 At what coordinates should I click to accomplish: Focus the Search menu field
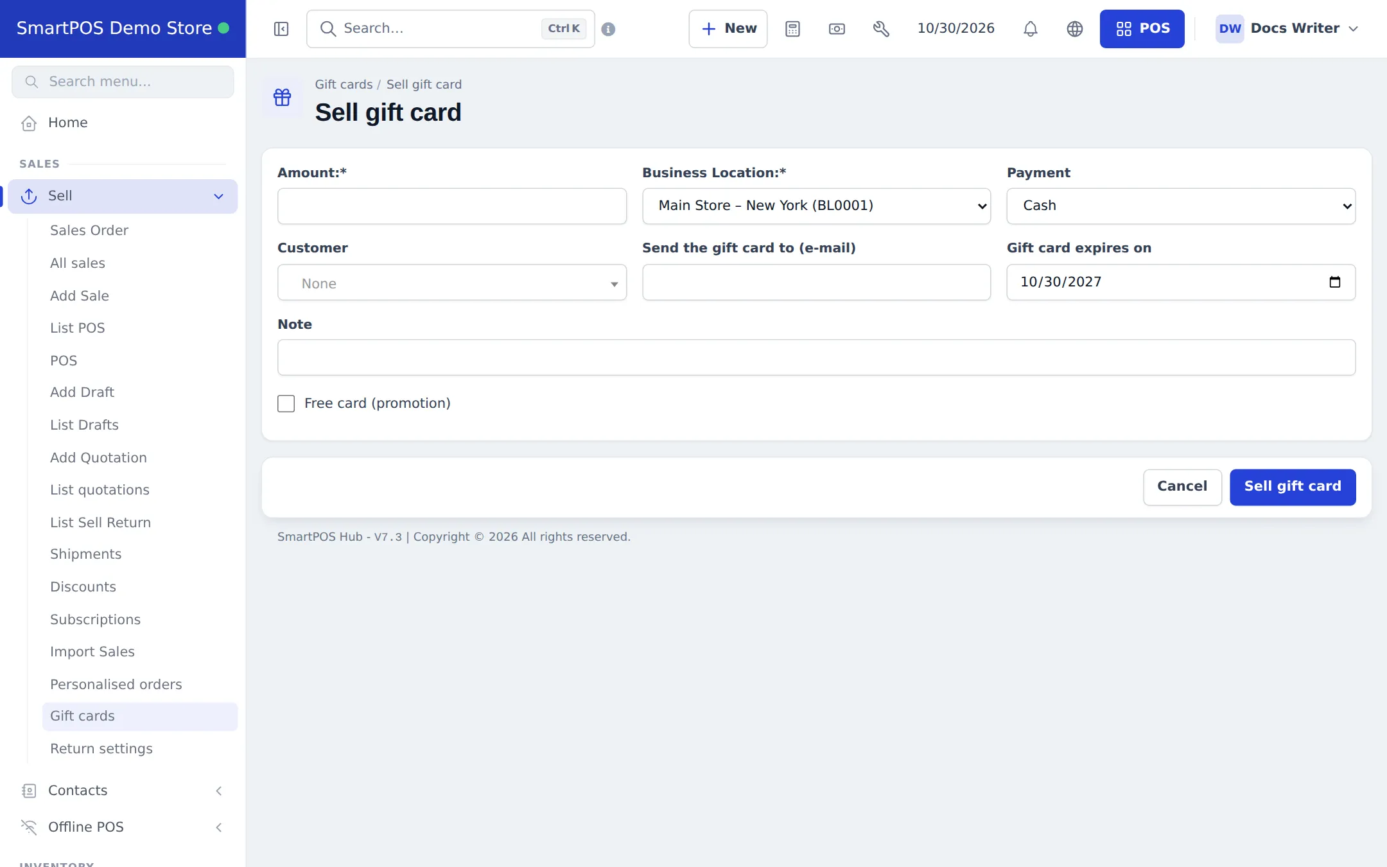click(123, 82)
